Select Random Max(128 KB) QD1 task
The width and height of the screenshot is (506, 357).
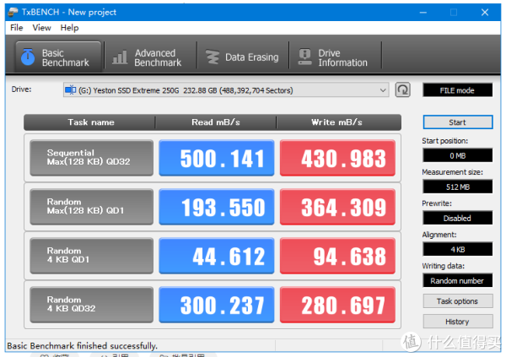tap(92, 207)
